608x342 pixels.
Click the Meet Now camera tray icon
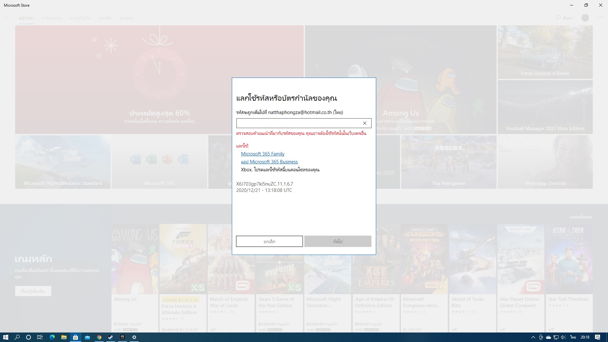(x=541, y=337)
